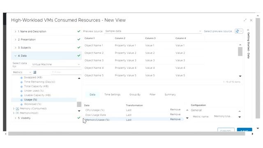Select Time Remaining (Day(s)) metric
Image resolution: width=263 pixels, height=148 pixels.
[x=39, y=82]
